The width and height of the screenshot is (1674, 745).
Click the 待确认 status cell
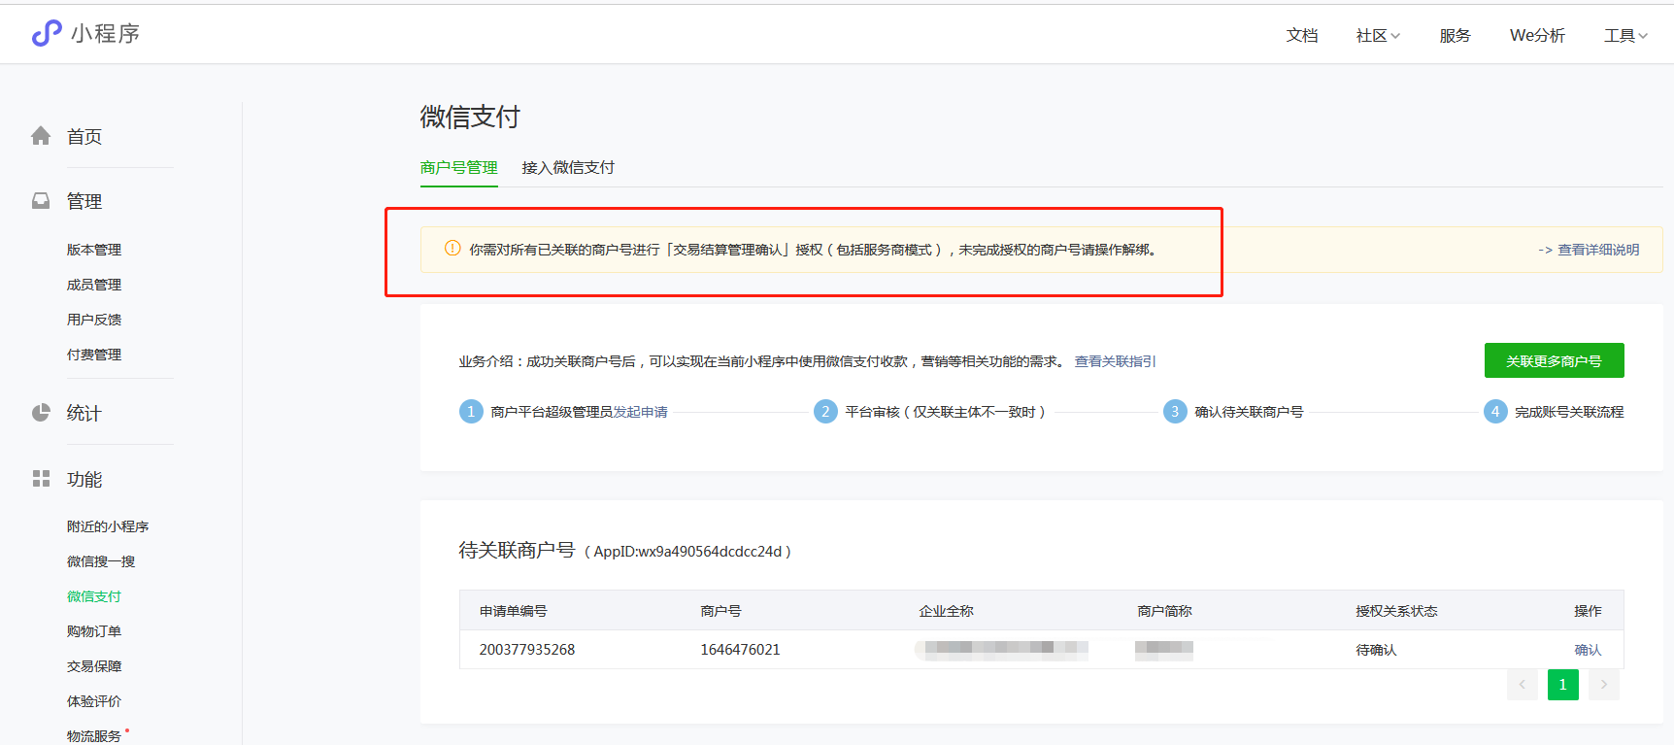pos(1376,650)
